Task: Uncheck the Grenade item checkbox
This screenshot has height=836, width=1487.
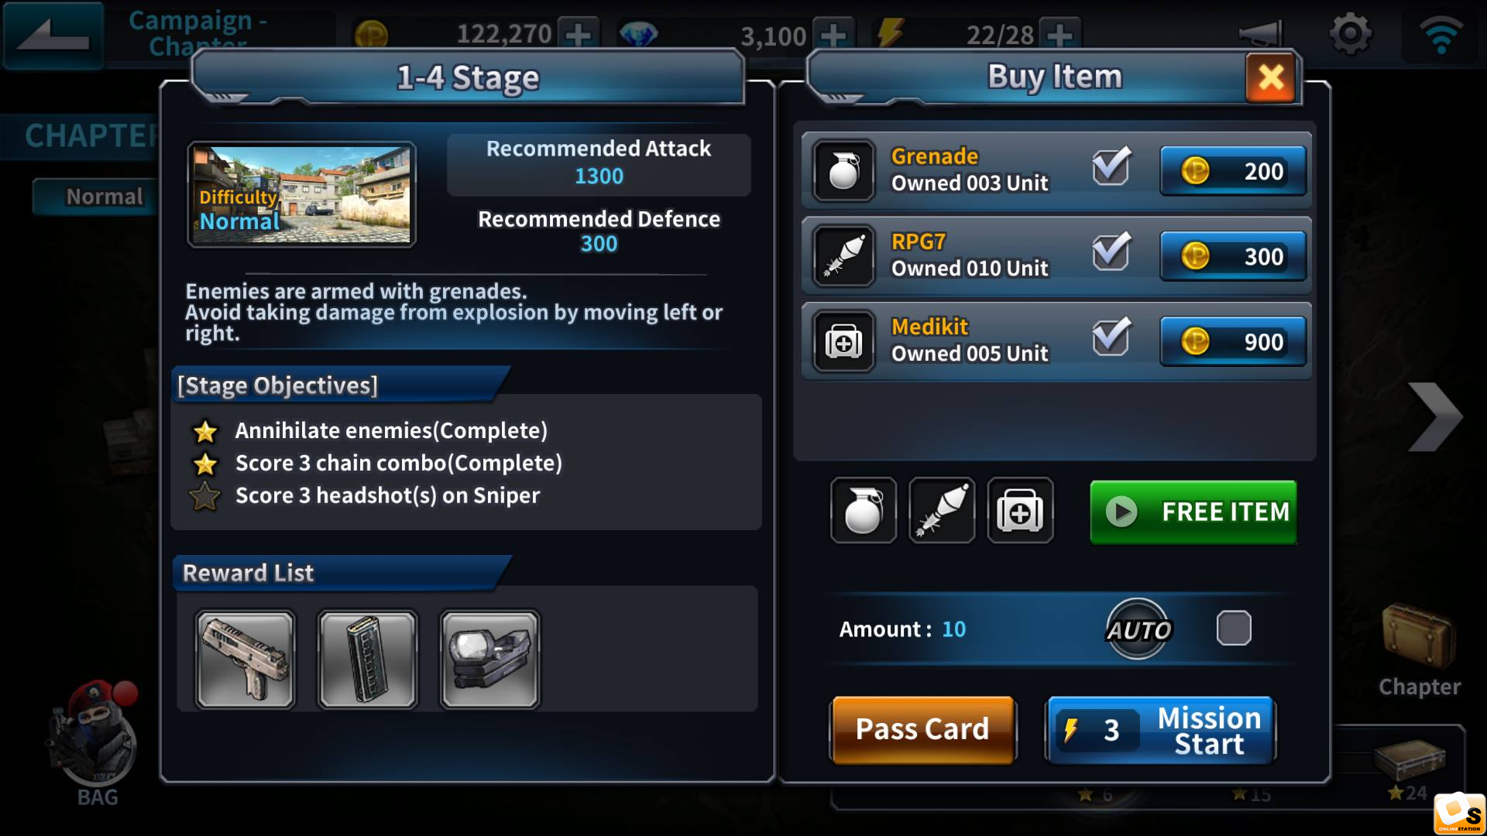Action: [x=1111, y=166]
